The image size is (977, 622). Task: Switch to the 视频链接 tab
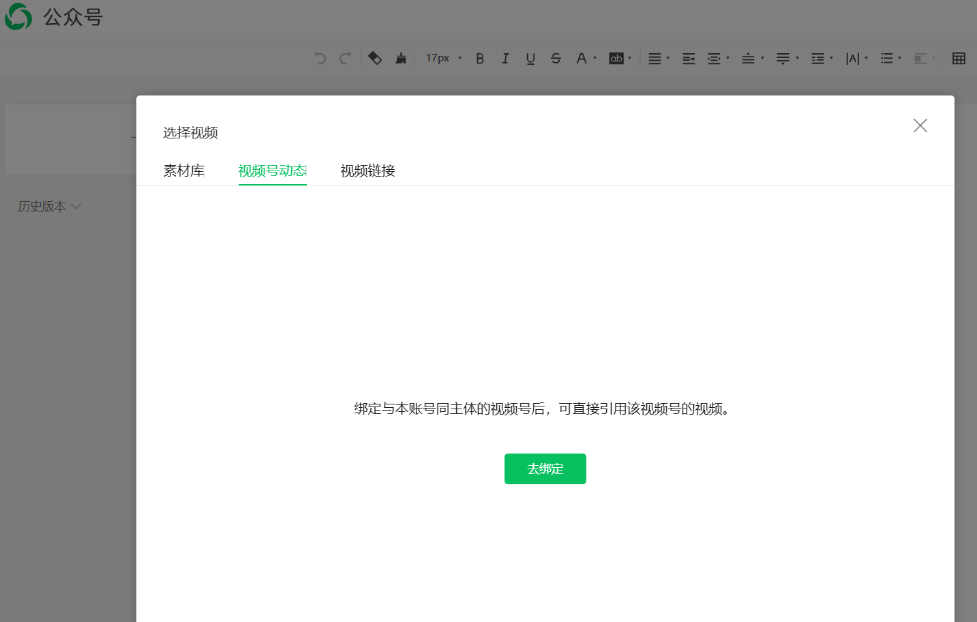(x=367, y=171)
